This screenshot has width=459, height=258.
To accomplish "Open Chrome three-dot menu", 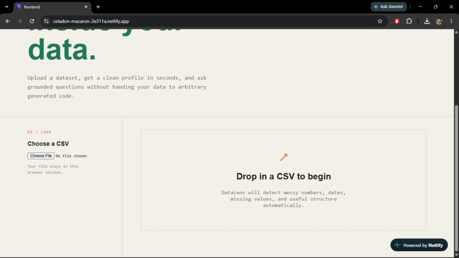I will 451,21.
